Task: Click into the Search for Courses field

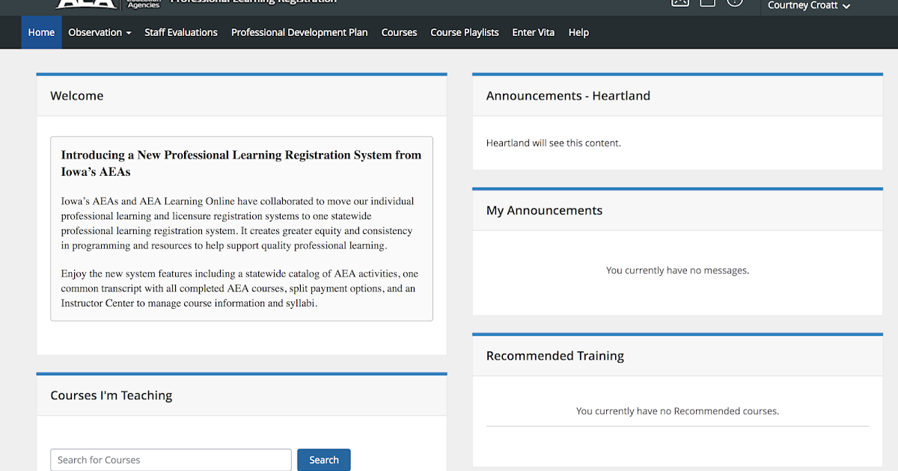Action: pos(171,460)
